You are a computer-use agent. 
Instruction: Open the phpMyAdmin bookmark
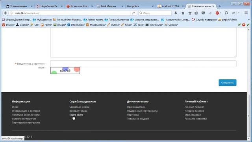click(x=228, y=20)
